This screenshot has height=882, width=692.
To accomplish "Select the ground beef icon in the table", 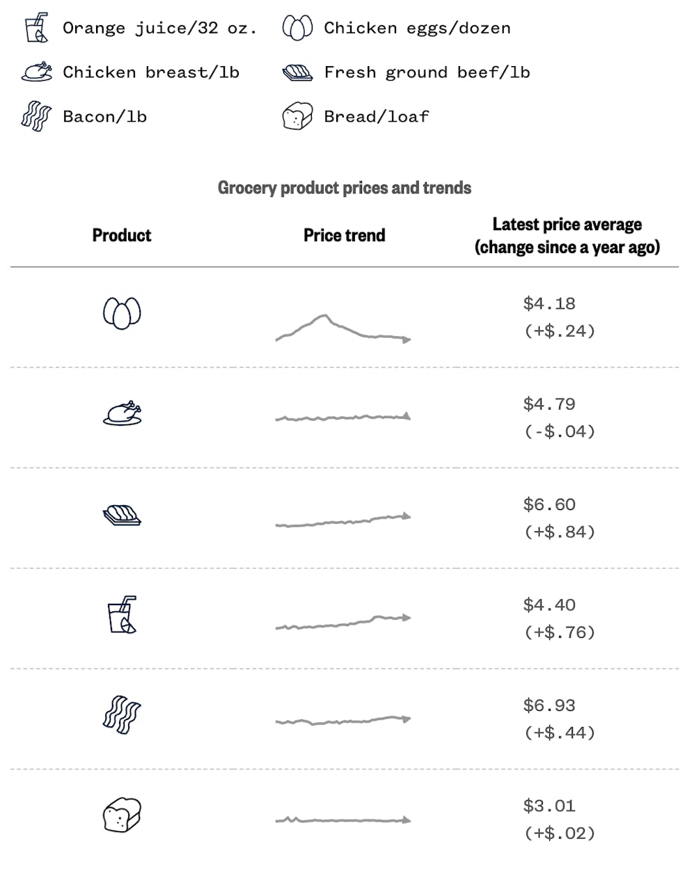I will click(x=122, y=515).
